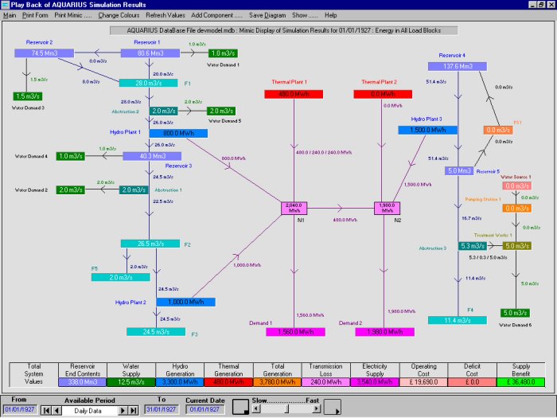Open the Change Colours menu
The height and width of the screenshot is (418, 557).
pyautogui.click(x=118, y=15)
